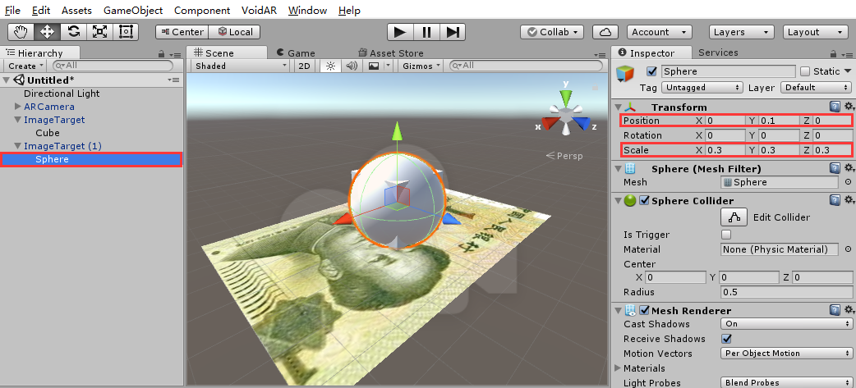The image size is (856, 388).
Task: Toggle pivot Center button
Action: pos(182,32)
